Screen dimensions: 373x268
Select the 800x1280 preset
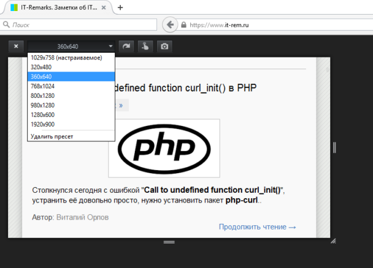[x=71, y=96]
